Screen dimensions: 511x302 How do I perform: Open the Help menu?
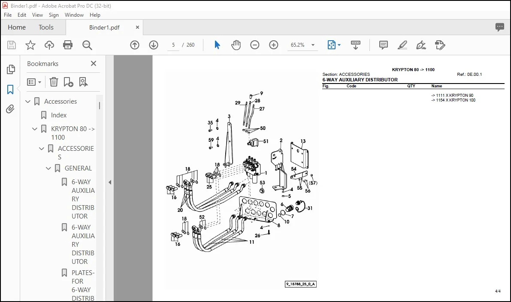pos(95,15)
